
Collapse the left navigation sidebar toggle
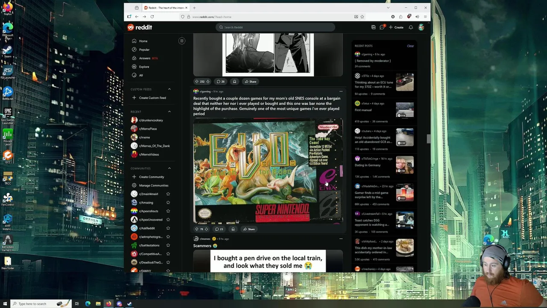click(182, 41)
